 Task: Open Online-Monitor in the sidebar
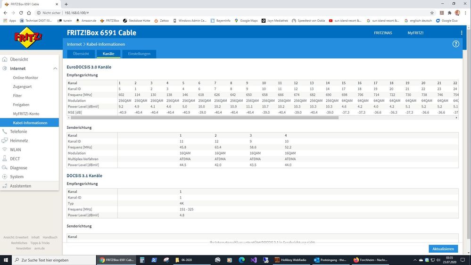point(25,77)
